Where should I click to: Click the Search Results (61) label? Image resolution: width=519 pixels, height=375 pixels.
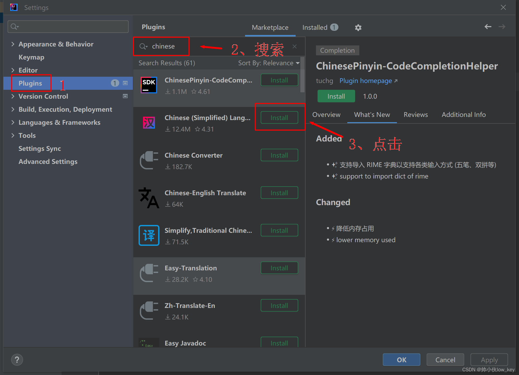(167, 63)
